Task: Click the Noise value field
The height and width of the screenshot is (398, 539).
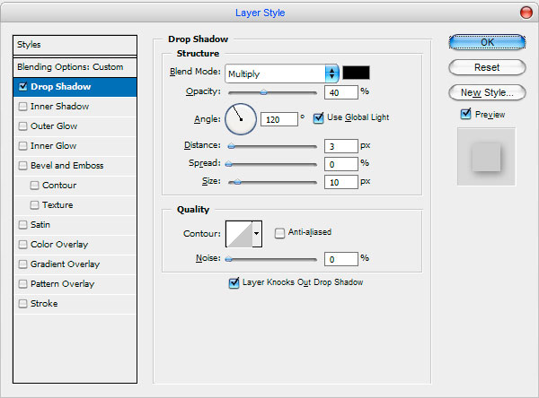Action: click(x=341, y=259)
